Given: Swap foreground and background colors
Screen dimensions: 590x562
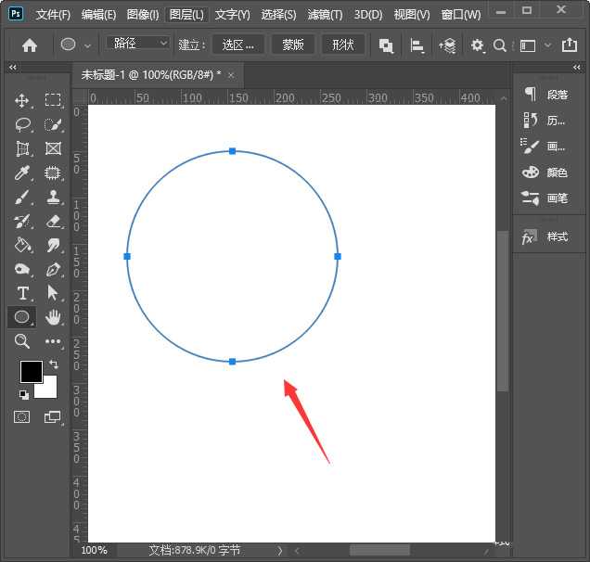Looking at the screenshot, I should coord(53,364).
